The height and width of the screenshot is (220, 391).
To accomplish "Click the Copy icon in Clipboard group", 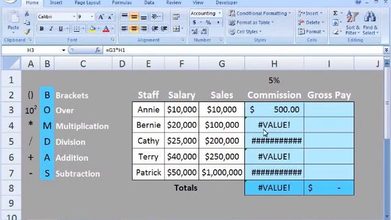I will pyautogui.click(x=27, y=23).
